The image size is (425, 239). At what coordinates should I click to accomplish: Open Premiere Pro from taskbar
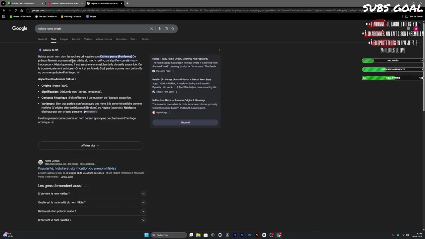pyautogui.click(x=235, y=235)
